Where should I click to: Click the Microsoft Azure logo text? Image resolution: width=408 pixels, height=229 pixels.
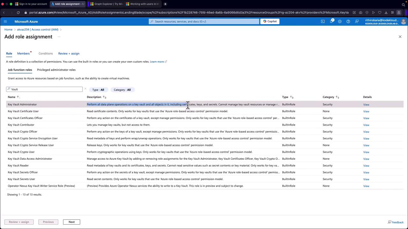click(26, 21)
